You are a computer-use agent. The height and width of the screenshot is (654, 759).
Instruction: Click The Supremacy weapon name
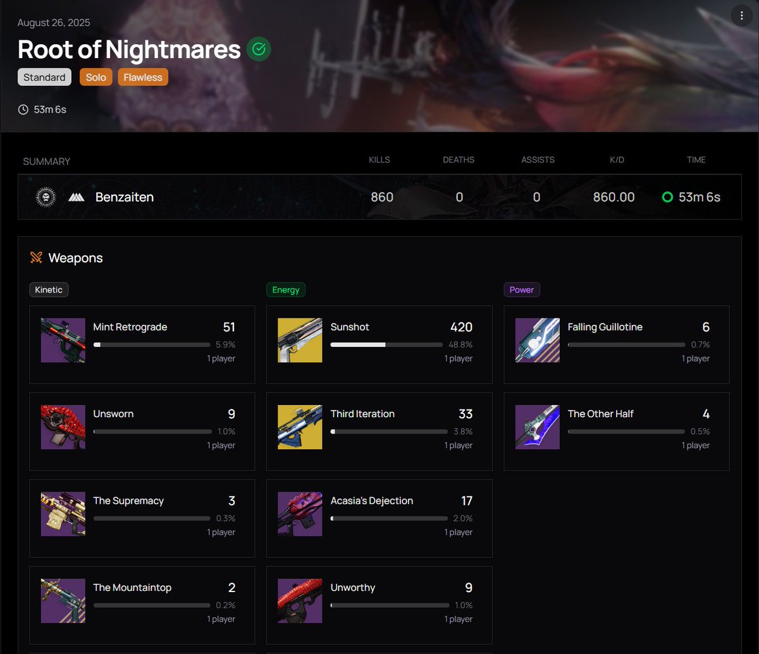pos(128,500)
